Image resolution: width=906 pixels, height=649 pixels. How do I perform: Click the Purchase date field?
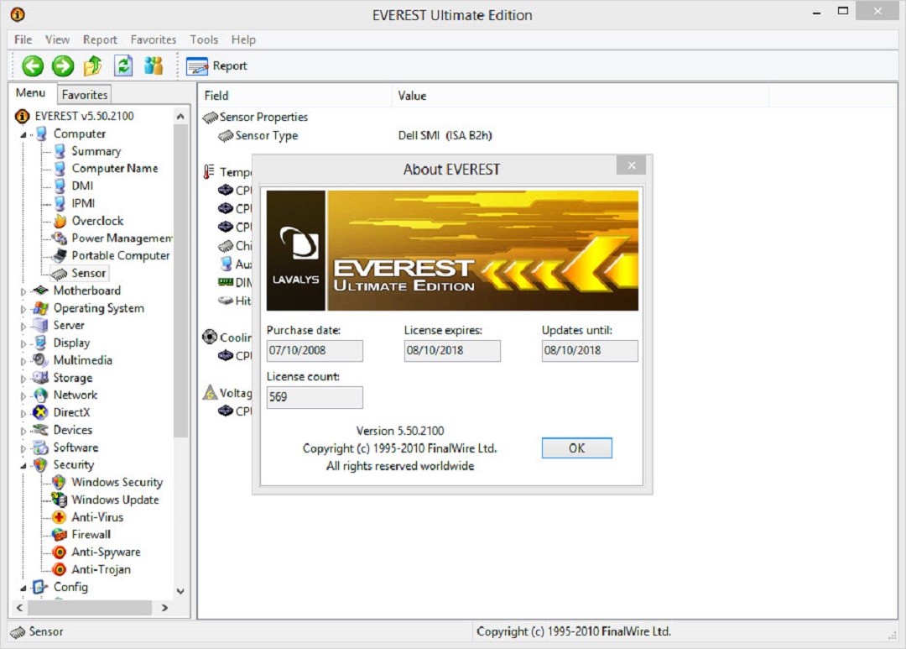(x=315, y=351)
